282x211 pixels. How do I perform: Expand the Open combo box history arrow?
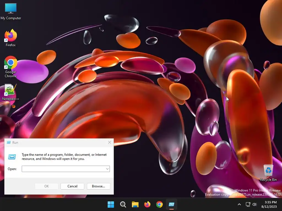pos(107,169)
